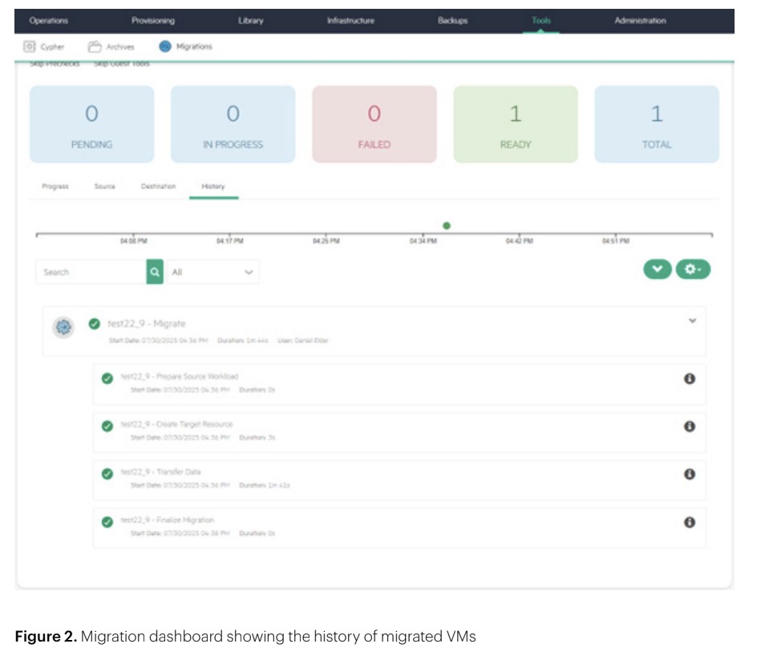Open the Cypher tool icon
This screenshot has width=757, height=656.
click(30, 47)
